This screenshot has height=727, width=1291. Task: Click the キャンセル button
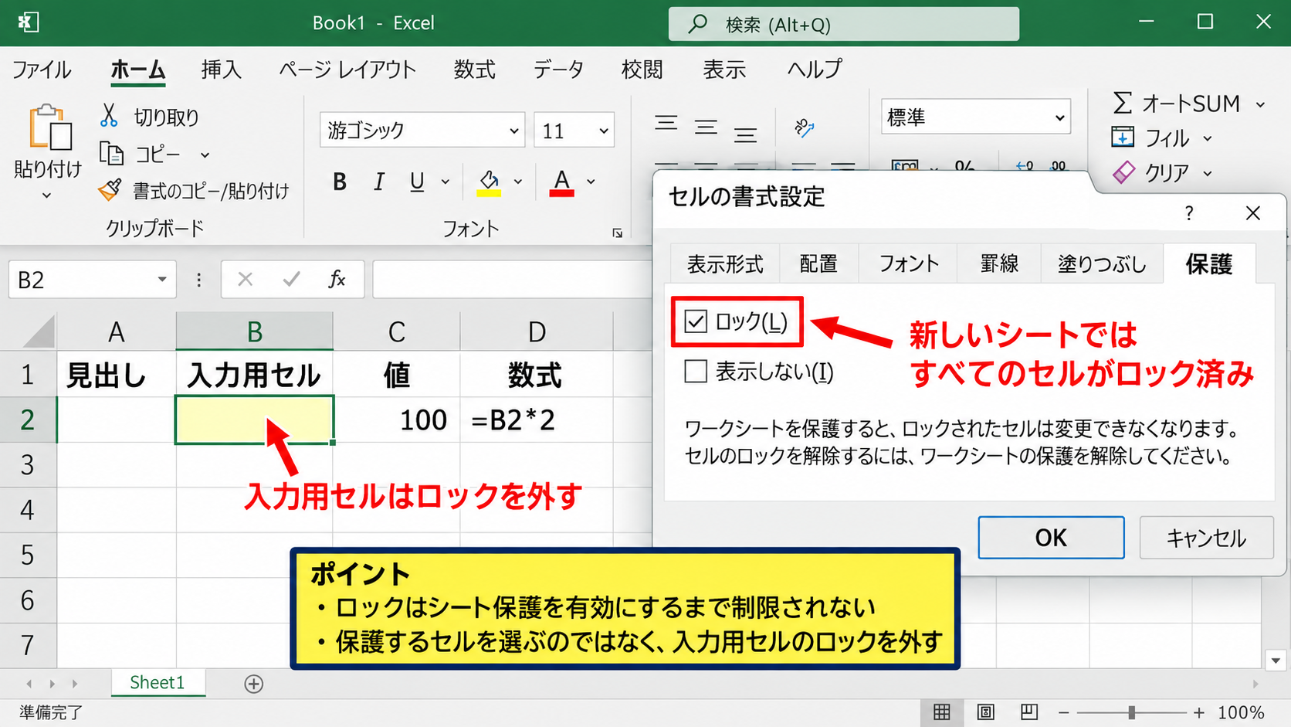(x=1206, y=538)
